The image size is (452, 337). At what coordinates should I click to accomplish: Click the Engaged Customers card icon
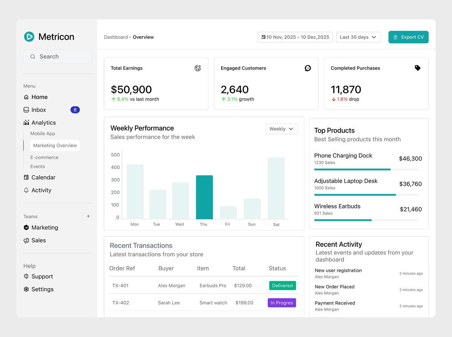[308, 68]
